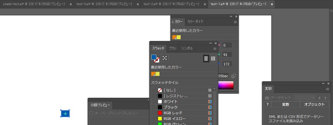Switch to the ブラシ tab

click(x=172, y=48)
